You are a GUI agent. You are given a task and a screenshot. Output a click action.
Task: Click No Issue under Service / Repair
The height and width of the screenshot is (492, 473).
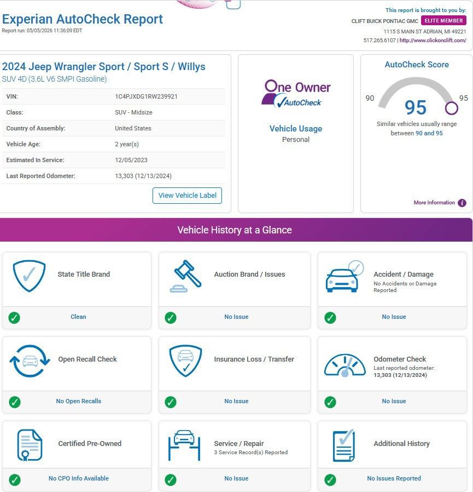pyautogui.click(x=236, y=478)
